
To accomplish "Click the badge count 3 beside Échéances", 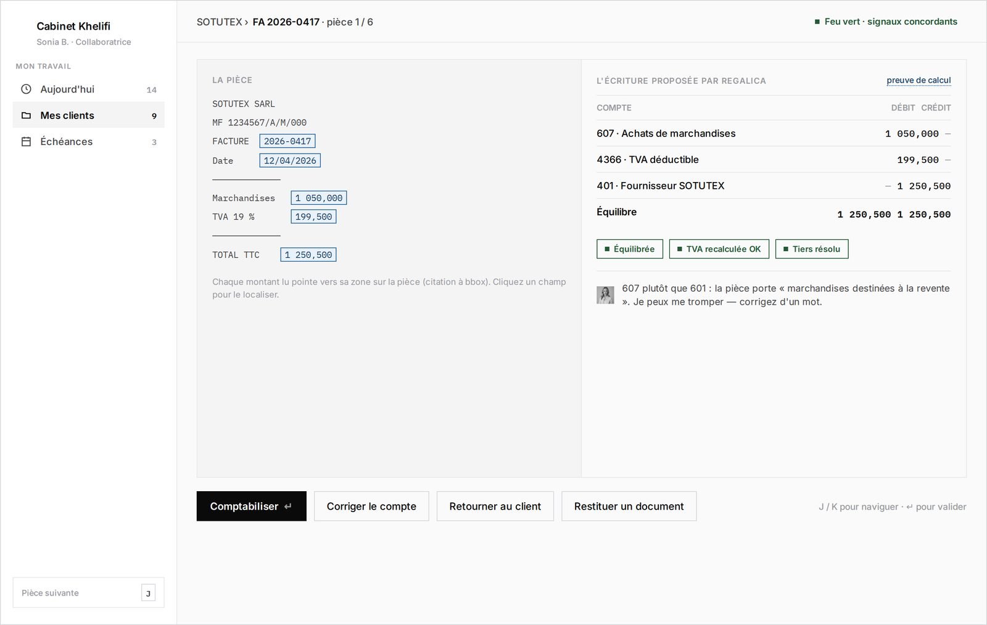I will [154, 142].
